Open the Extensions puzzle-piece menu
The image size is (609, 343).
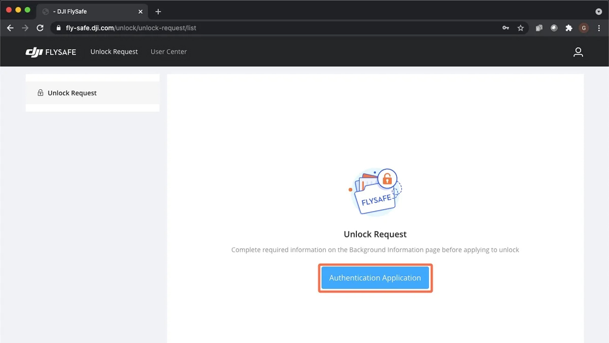(x=569, y=28)
